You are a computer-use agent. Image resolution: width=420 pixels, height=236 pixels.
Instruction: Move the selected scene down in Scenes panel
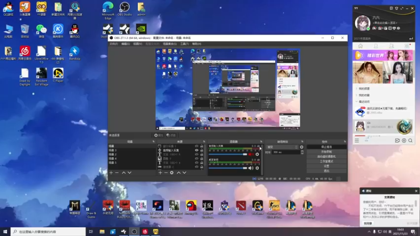[x=130, y=173]
